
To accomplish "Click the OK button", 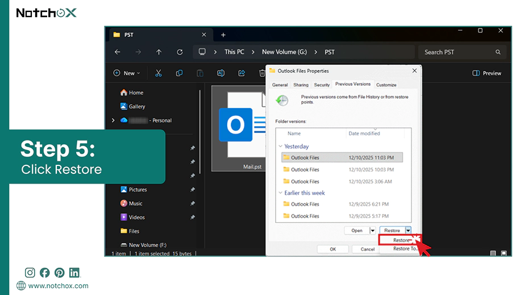I will (x=333, y=249).
